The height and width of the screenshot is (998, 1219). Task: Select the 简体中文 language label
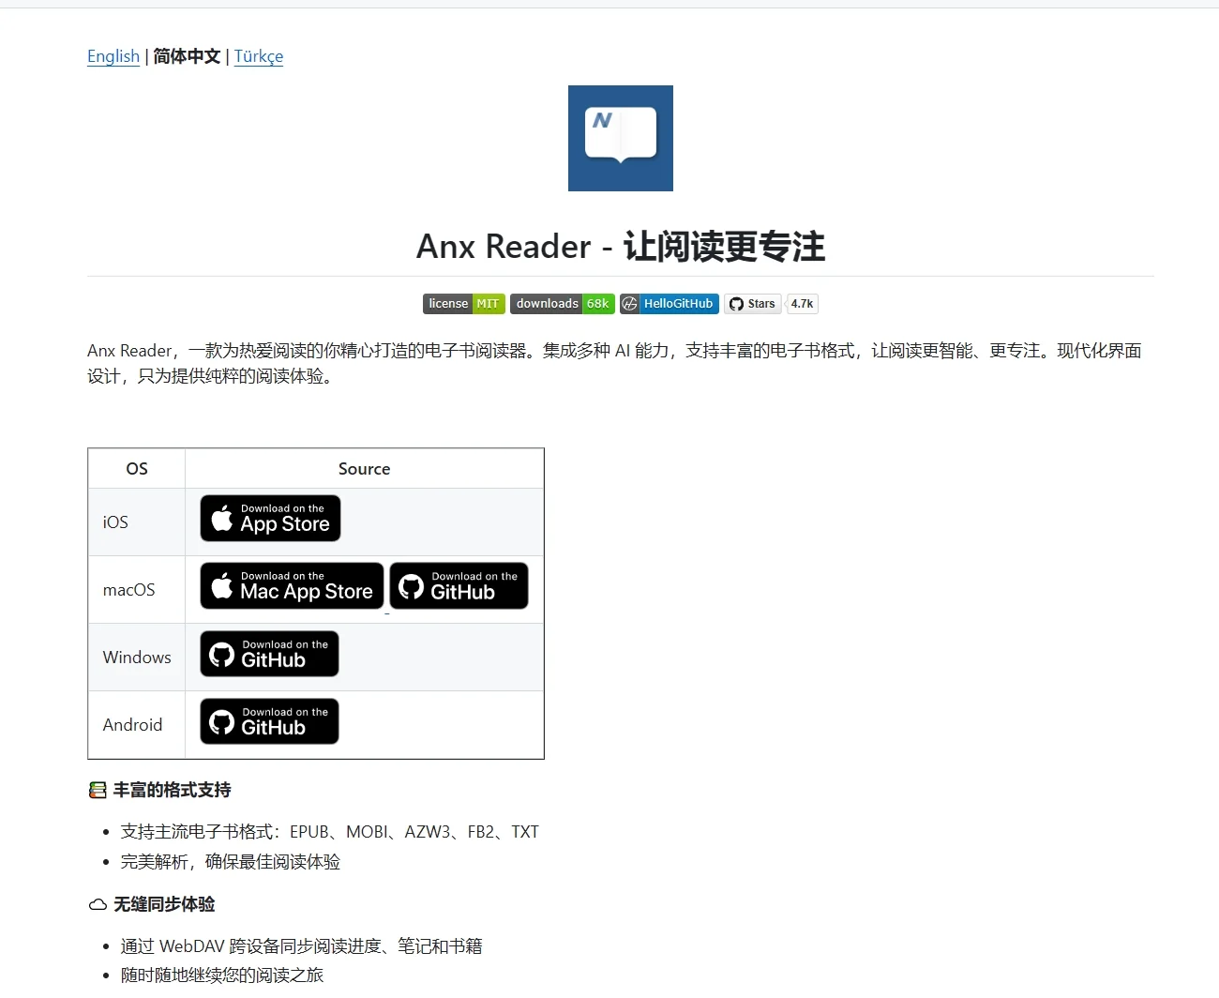click(x=187, y=56)
